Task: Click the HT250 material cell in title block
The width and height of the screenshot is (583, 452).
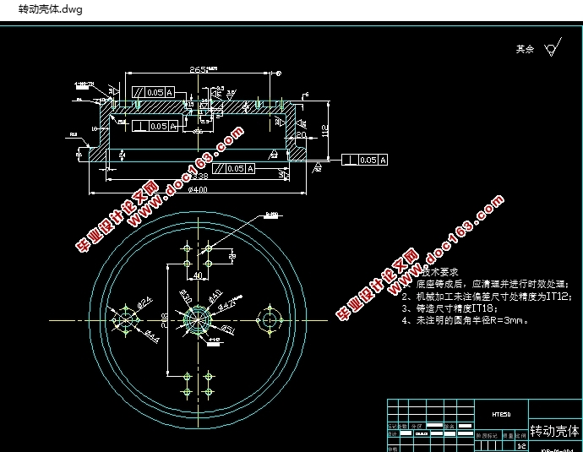Action: coord(501,415)
